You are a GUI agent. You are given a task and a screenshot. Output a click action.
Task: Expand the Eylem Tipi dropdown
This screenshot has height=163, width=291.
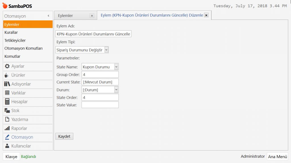[x=106, y=50]
